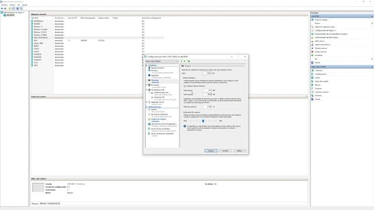Select Seguridad in settings tree
The height and width of the screenshot is (210, 374).
point(154,75)
